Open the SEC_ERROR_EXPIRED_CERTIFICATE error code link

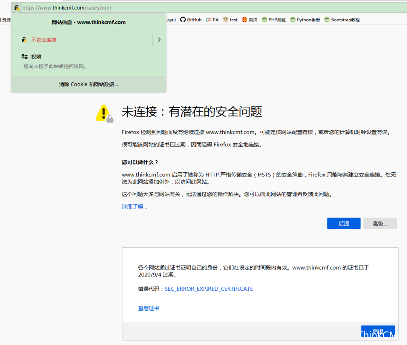pyautogui.click(x=209, y=289)
